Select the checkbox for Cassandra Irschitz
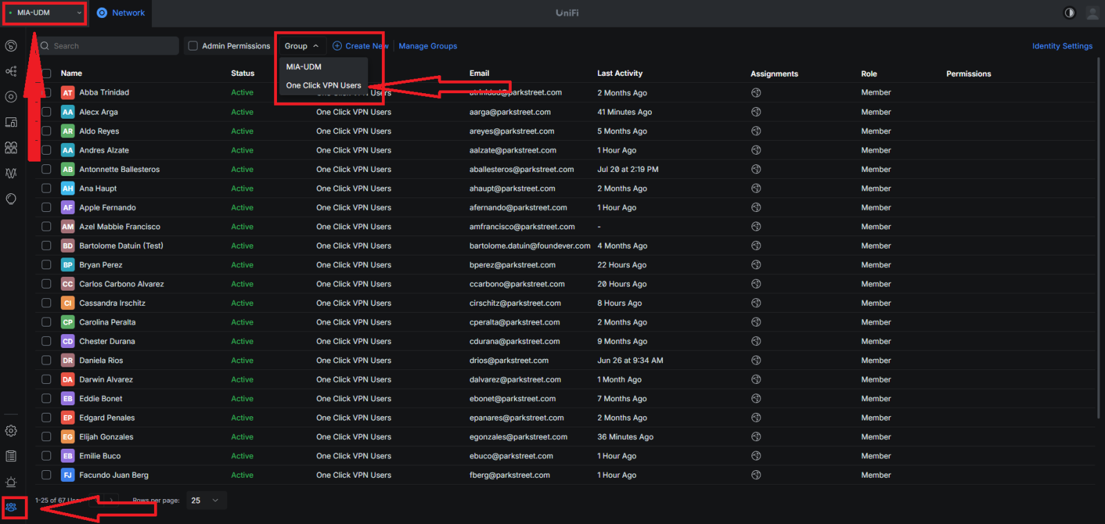Image resolution: width=1105 pixels, height=524 pixels. (46, 303)
